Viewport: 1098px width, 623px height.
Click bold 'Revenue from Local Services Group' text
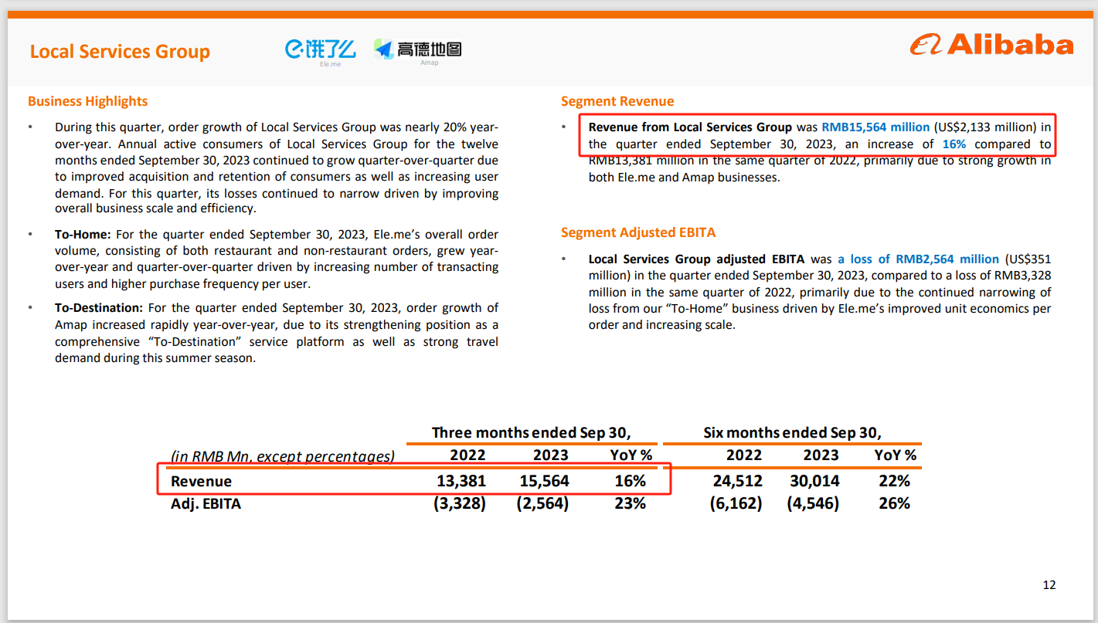690,127
